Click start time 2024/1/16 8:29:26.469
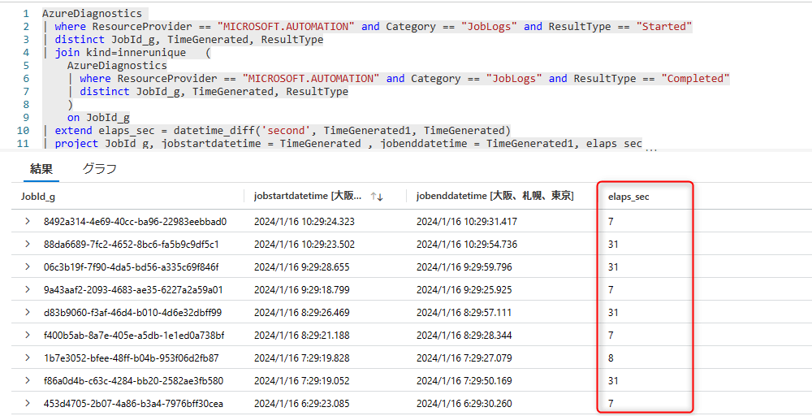 [x=302, y=313]
